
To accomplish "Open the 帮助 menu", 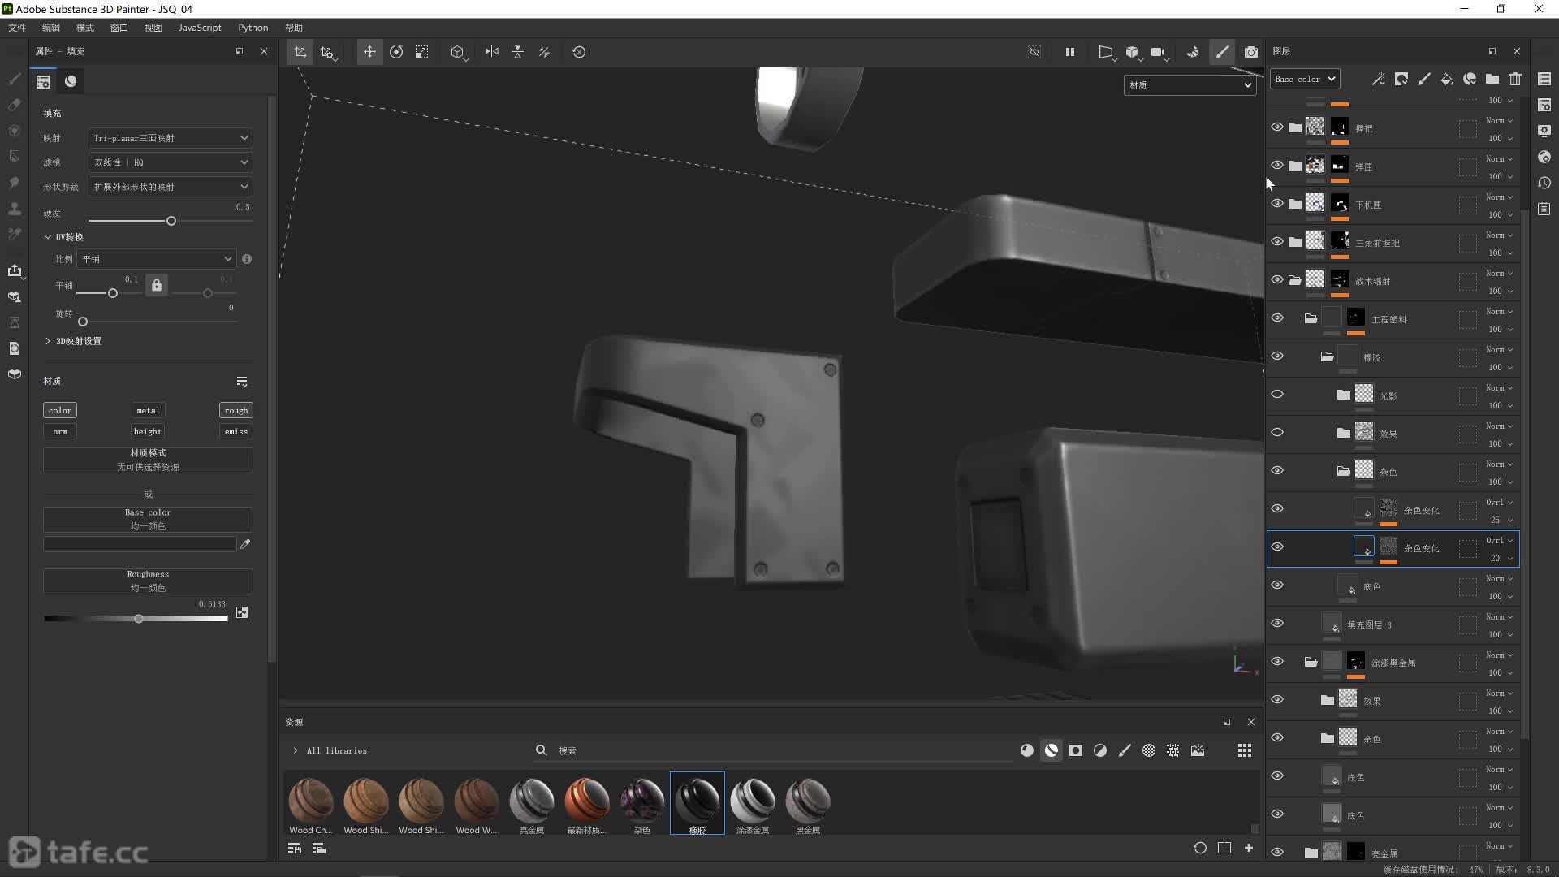I will click(x=294, y=28).
